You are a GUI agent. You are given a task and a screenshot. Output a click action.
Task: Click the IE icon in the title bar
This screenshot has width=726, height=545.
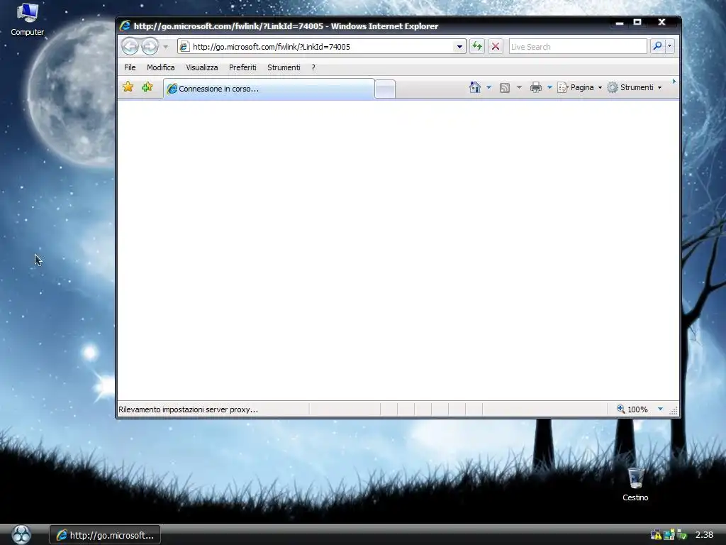coord(125,26)
